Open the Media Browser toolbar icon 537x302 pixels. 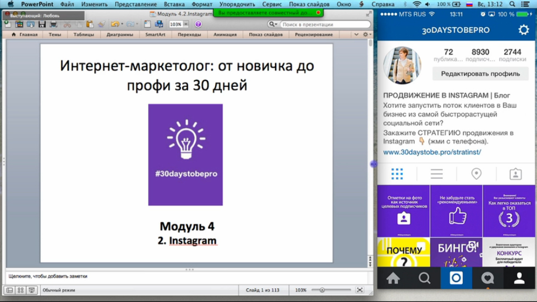(x=159, y=24)
